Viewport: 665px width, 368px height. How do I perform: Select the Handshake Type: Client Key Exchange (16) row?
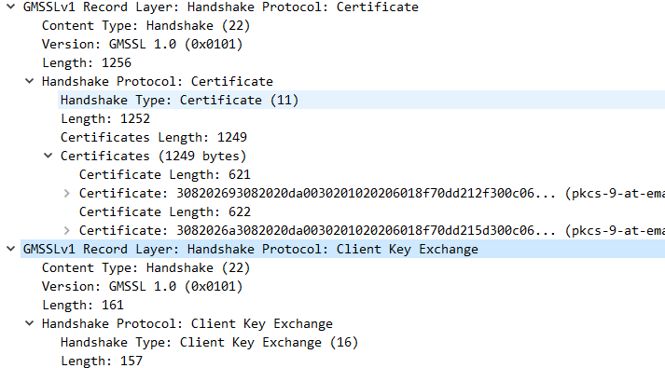(210, 342)
